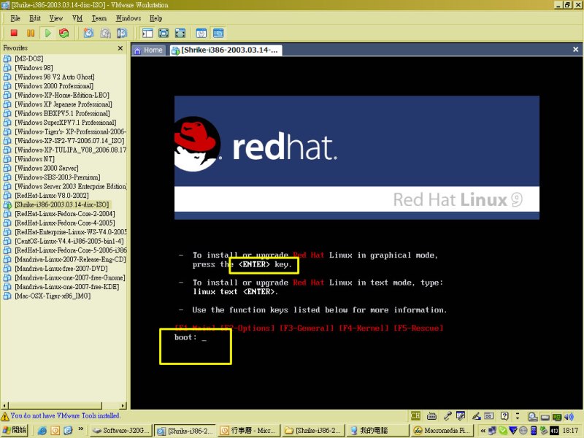
Task: Select [Windows-XP-Home-Edition-LEO] favorite
Action: pyautogui.click(x=62, y=95)
